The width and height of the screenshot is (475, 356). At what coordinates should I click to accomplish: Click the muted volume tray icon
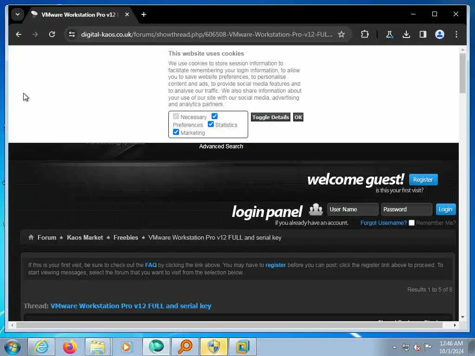417,348
